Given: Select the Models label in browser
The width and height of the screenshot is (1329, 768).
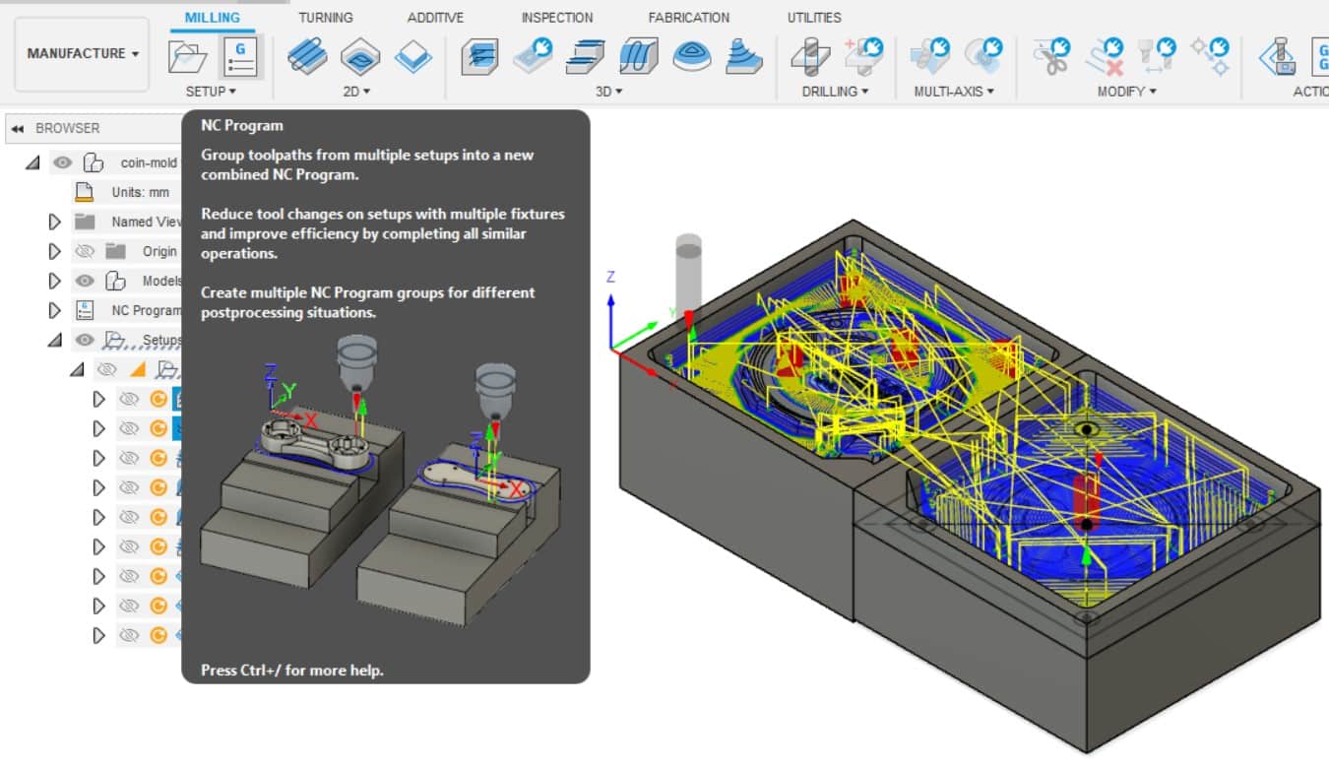Looking at the screenshot, I should [161, 281].
